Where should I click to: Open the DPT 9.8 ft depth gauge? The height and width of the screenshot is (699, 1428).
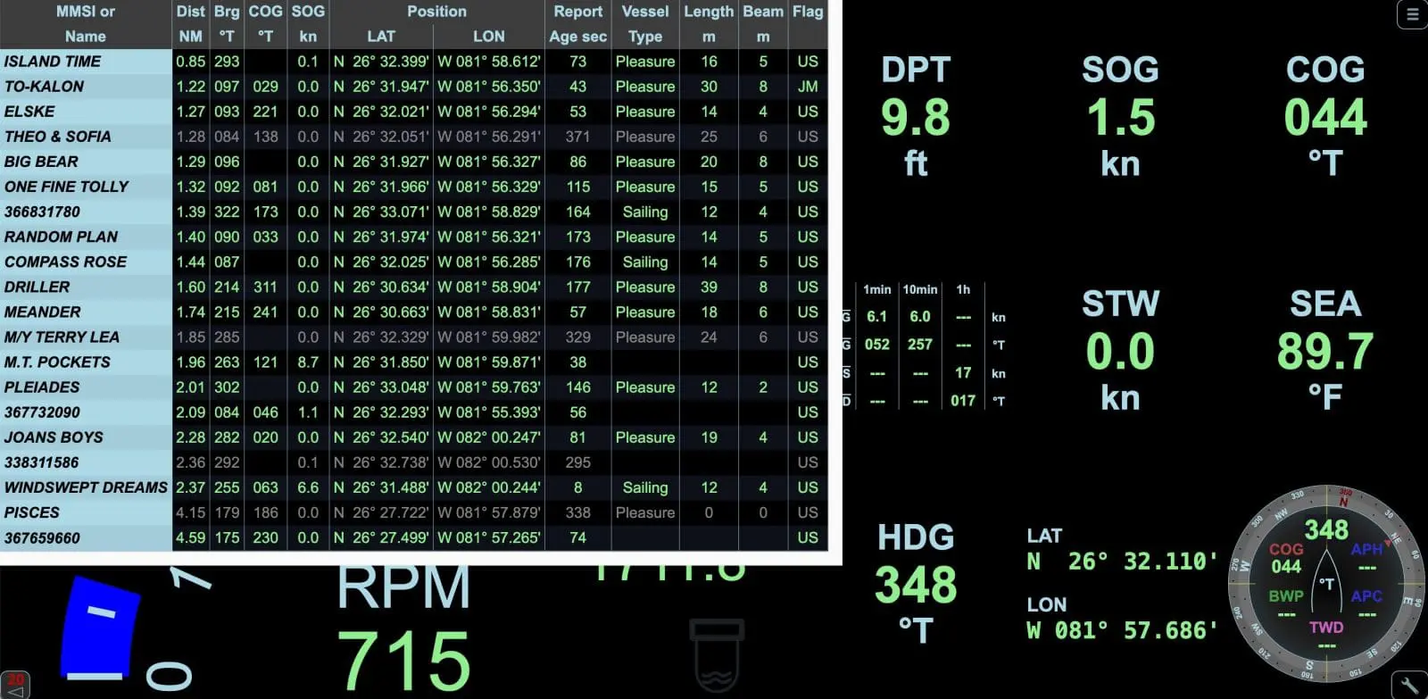[x=916, y=117]
